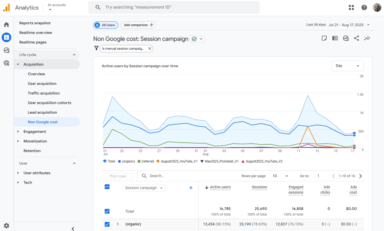384x231 pixels.
Task: Click the Edit comparisons columns icon
Action: (x=335, y=38)
